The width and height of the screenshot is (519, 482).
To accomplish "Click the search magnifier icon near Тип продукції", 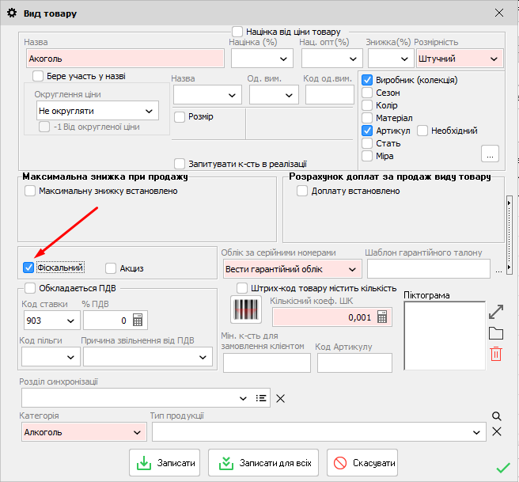I will [497, 416].
